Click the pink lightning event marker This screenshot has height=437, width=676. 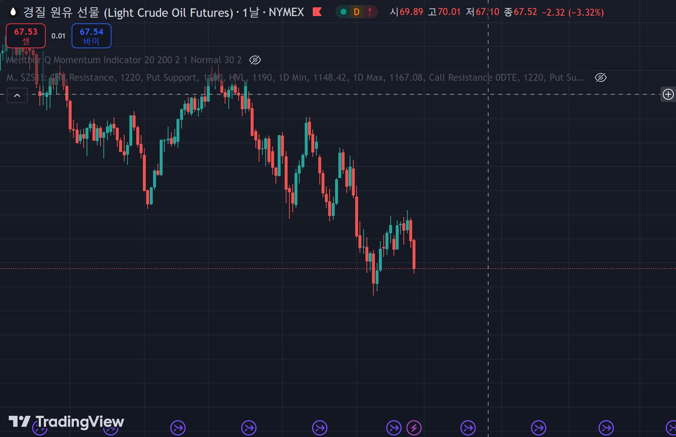[414, 427]
